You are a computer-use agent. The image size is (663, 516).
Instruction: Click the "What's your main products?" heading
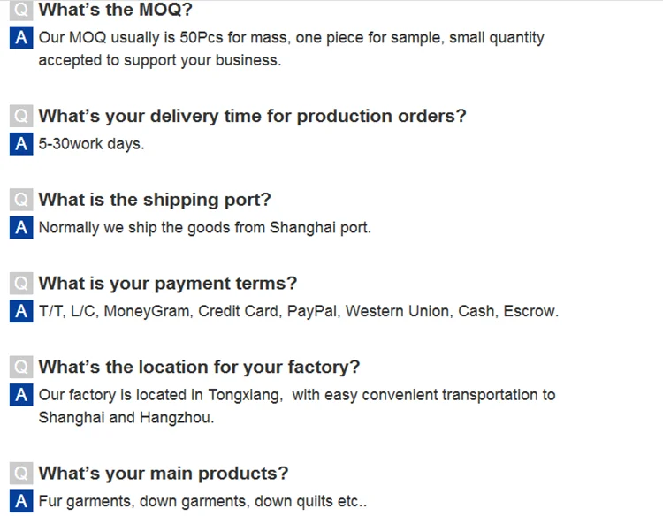[164, 474]
